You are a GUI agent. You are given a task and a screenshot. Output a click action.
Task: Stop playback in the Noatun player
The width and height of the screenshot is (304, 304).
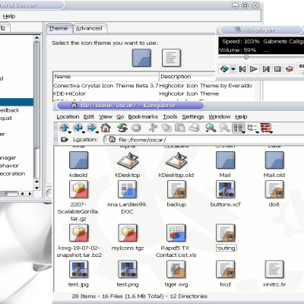pyautogui.click(x=277, y=69)
